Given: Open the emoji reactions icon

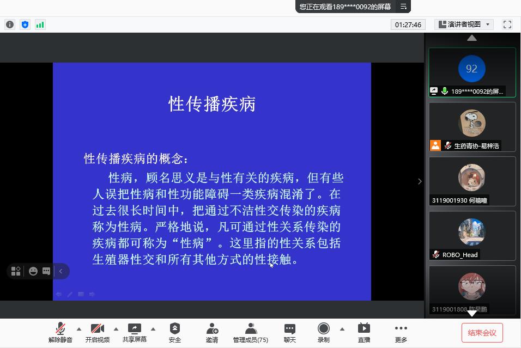Looking at the screenshot, I should (33, 271).
